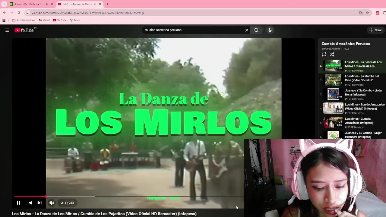Start voice search with the microphone
The width and height of the screenshot is (386, 217).
(x=270, y=30)
